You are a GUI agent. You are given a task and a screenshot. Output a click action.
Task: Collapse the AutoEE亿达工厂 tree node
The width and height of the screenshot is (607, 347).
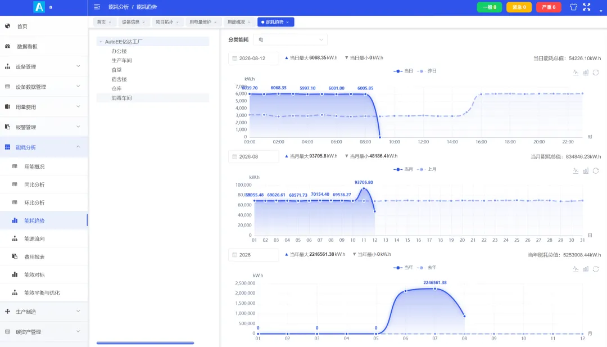click(101, 42)
